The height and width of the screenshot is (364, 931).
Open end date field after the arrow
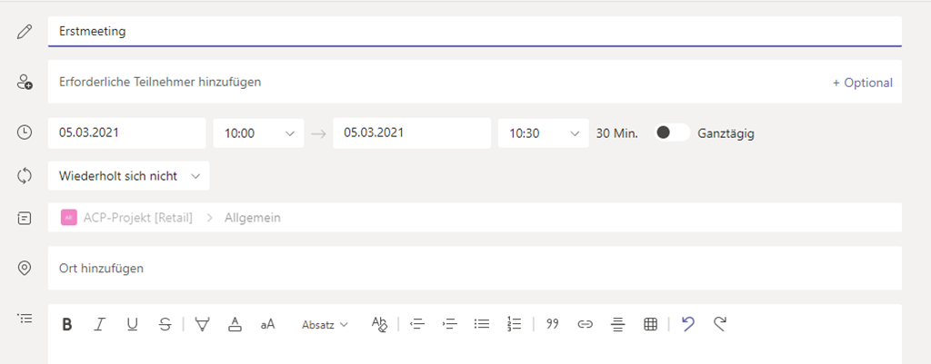(x=412, y=133)
